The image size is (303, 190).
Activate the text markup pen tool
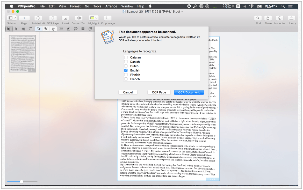click(x=38, y=29)
